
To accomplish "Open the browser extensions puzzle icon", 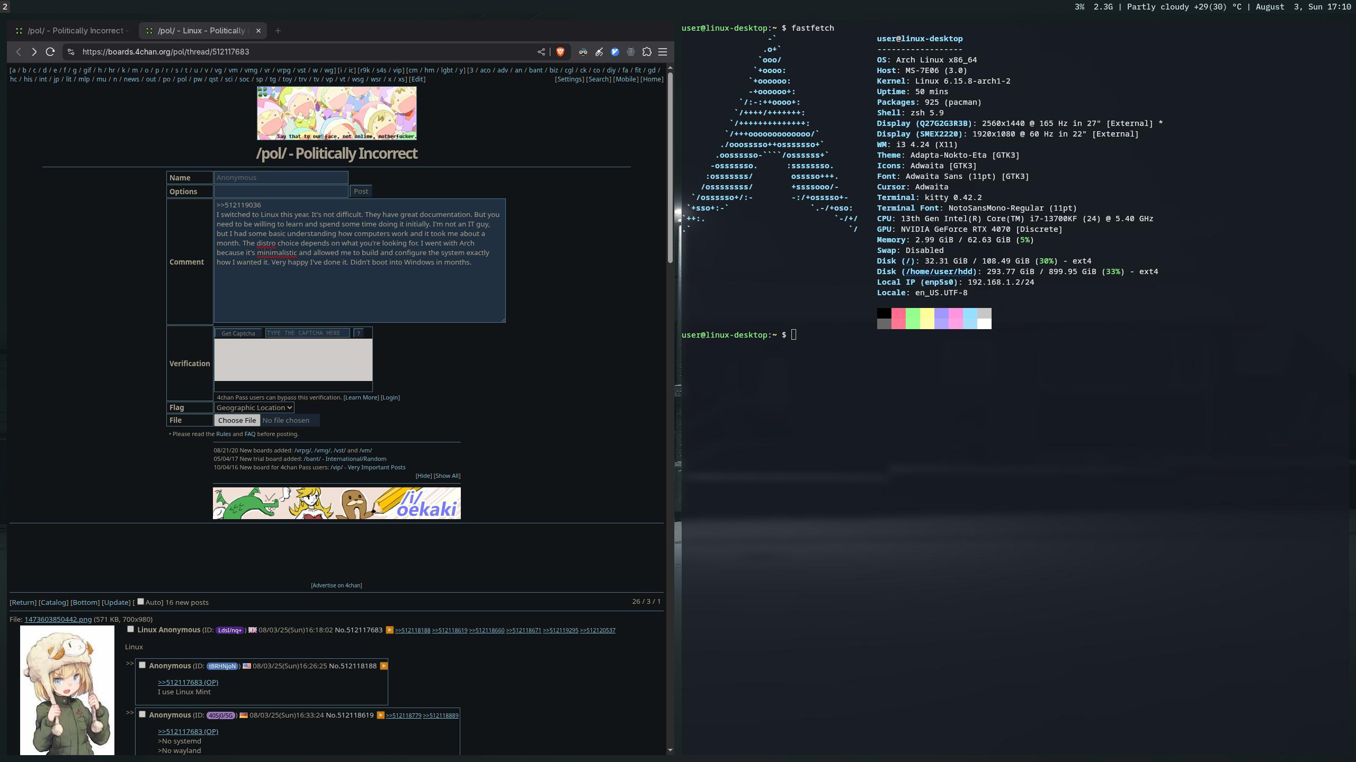I will tap(647, 52).
